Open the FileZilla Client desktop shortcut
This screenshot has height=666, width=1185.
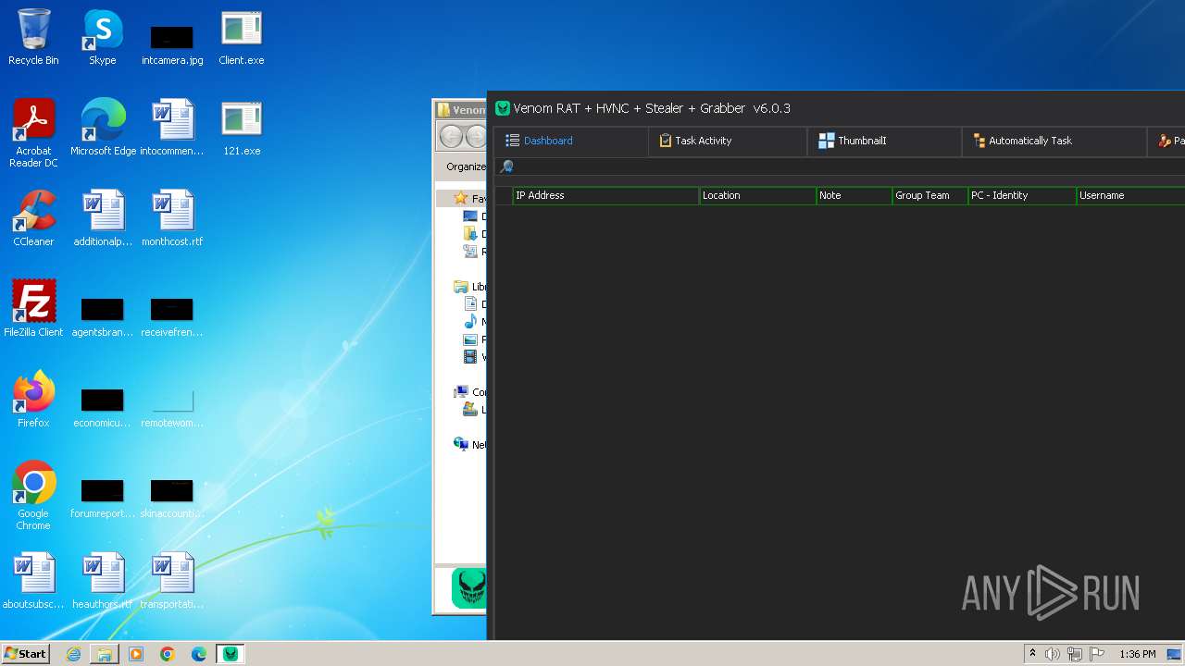coord(33,309)
